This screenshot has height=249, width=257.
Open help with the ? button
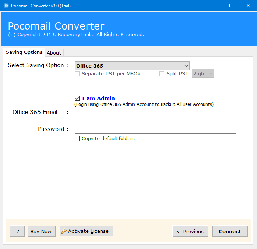pos(17,231)
